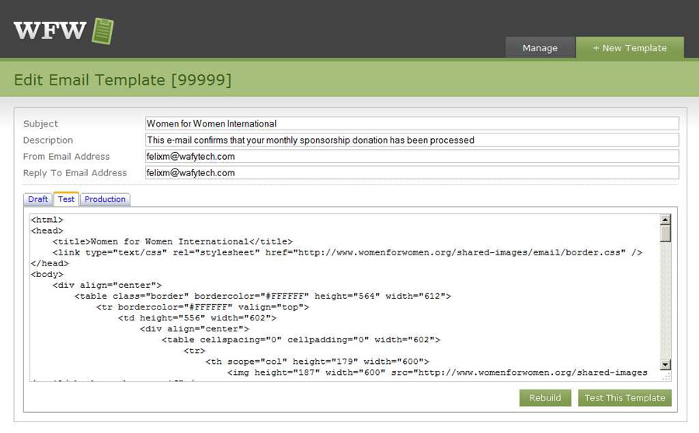Switch to the Draft tab
This screenshot has width=699, height=433.
click(38, 199)
